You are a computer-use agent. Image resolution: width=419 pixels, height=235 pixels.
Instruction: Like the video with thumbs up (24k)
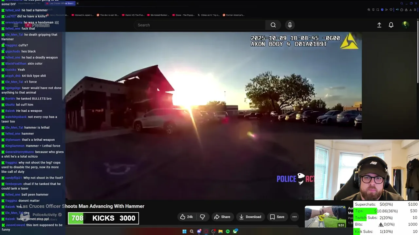click(187, 217)
